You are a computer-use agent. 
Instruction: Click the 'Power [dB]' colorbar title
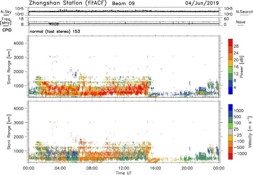[x=241, y=67]
